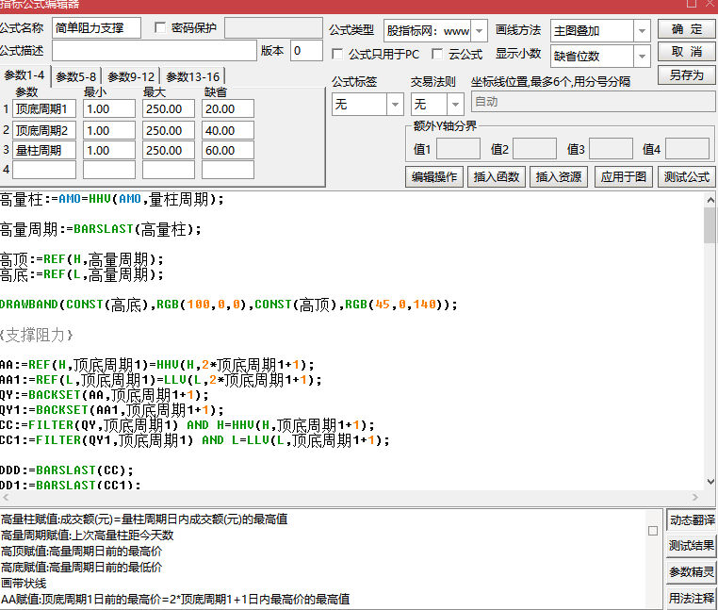Image resolution: width=718 pixels, height=610 pixels.
Task: Tick the 密码保护 checkbox
Action: pos(160,28)
